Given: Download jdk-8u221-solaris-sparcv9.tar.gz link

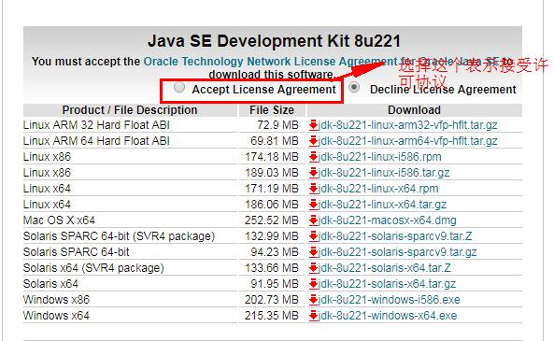Looking at the screenshot, I should point(397,252).
